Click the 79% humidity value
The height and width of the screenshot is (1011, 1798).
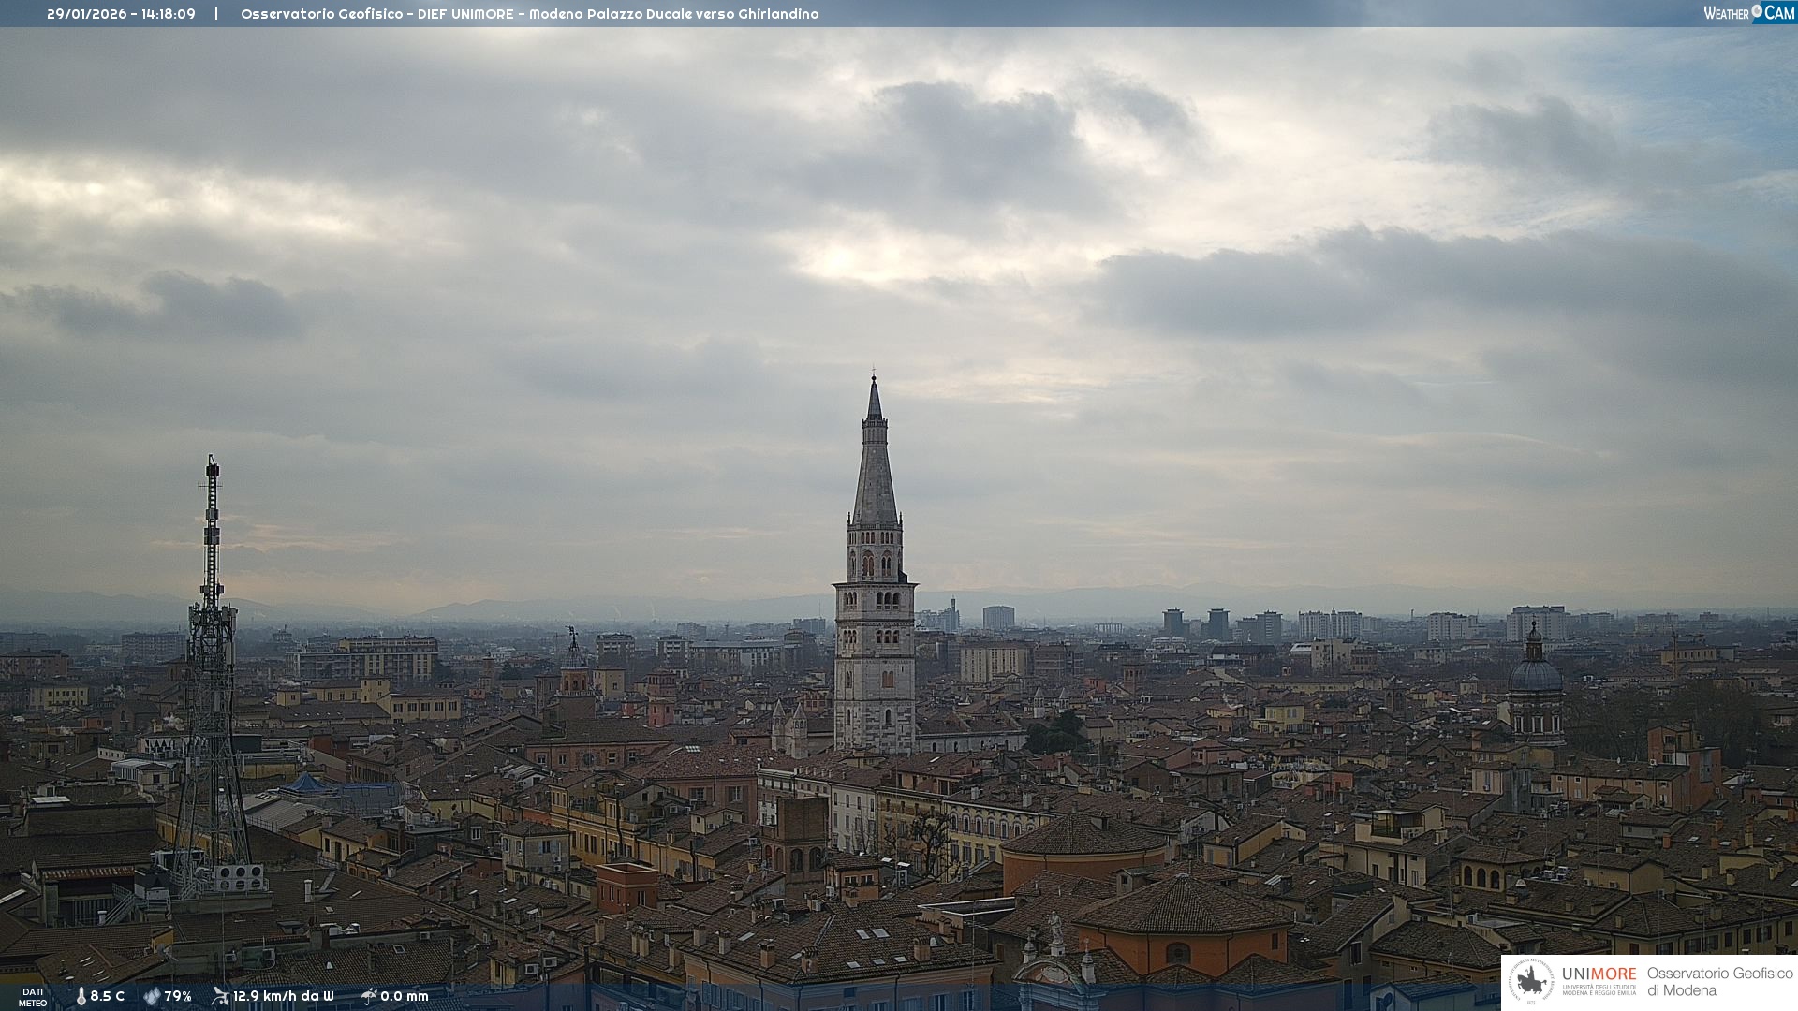coord(178,997)
